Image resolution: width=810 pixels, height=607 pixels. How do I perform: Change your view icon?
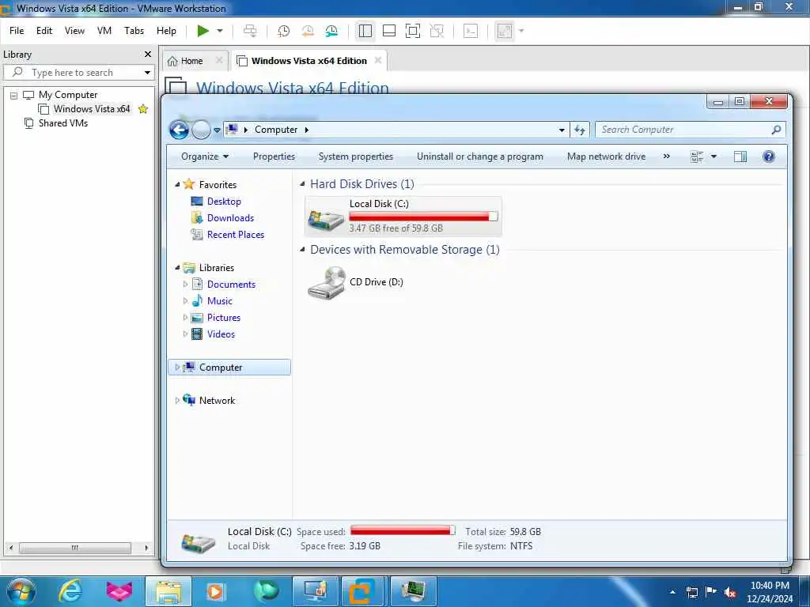click(697, 156)
